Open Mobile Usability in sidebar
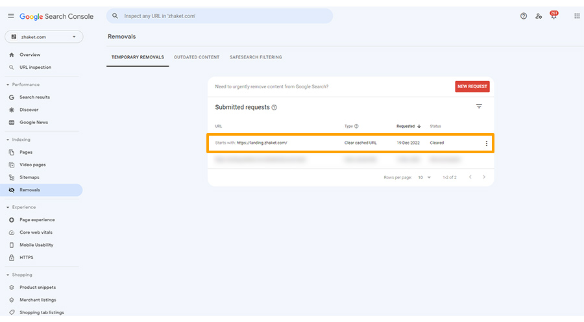 (36, 245)
